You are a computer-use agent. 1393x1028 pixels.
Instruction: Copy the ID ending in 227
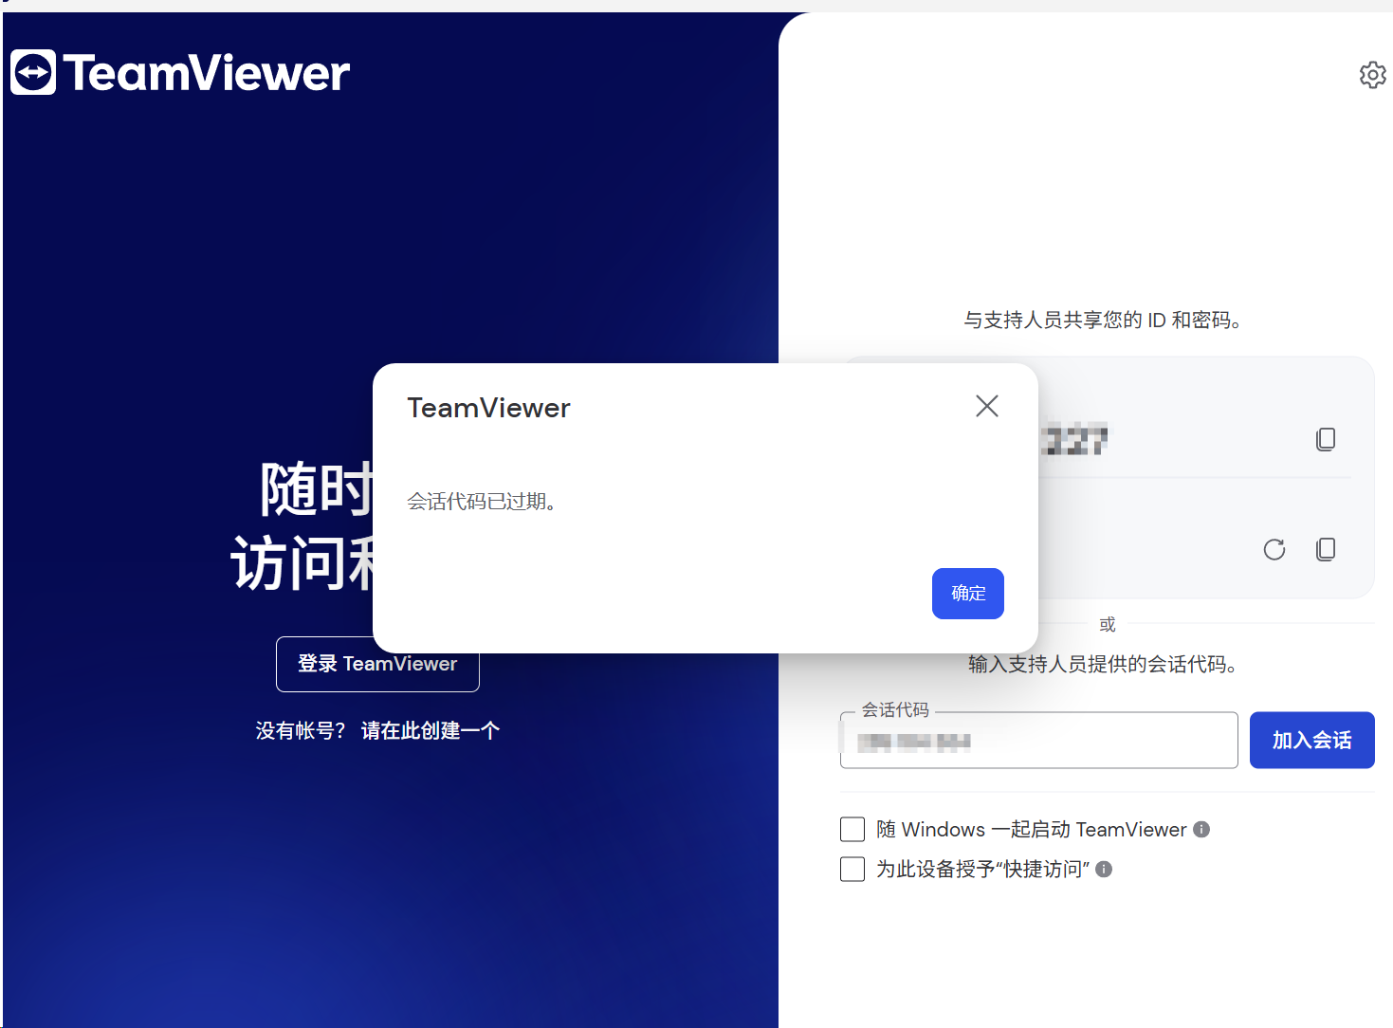coord(1326,439)
